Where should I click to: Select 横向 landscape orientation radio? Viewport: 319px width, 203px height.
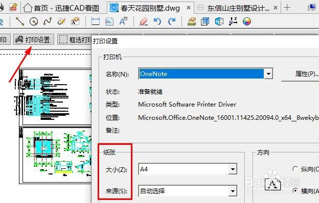pos(295,191)
